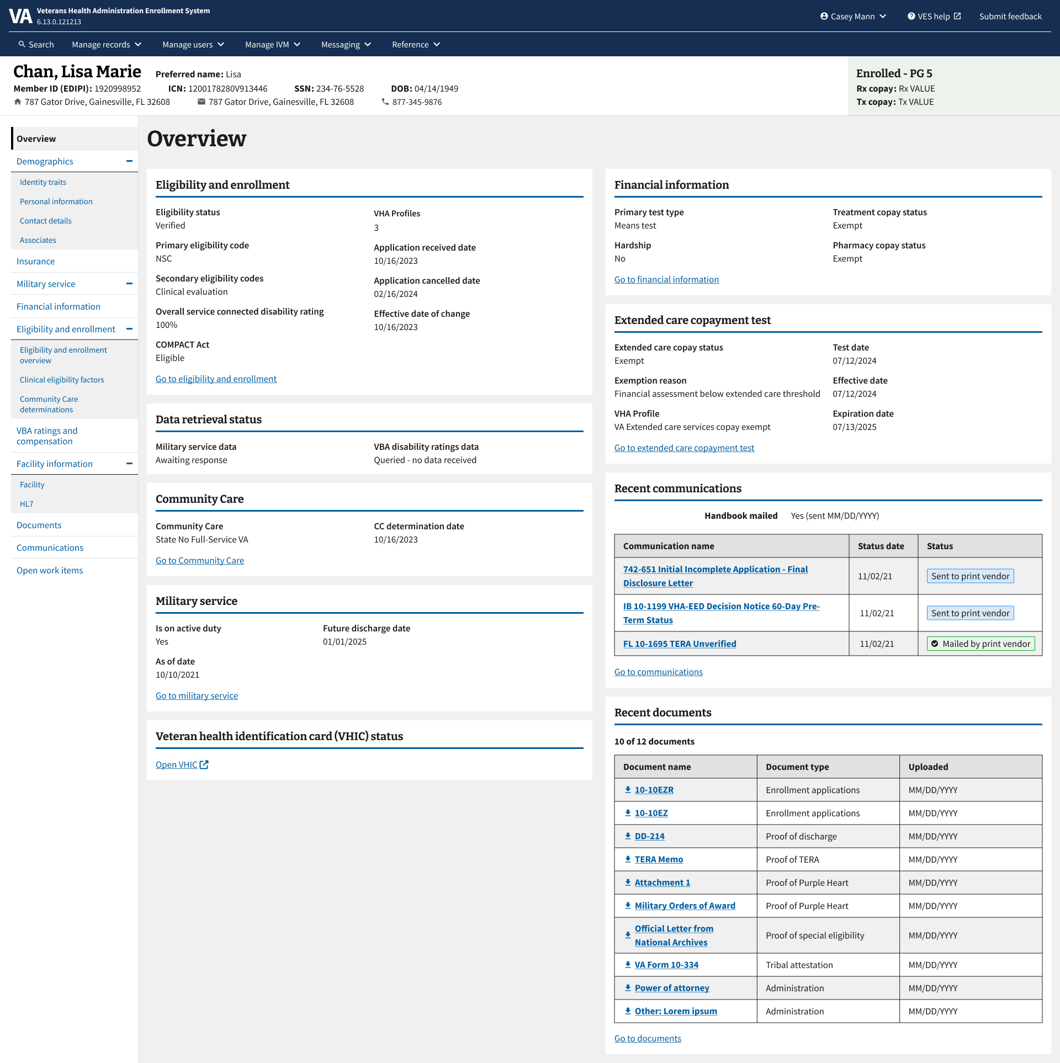Click the Mailed by print vendor status tag
The image size is (1060, 1063).
pos(981,644)
